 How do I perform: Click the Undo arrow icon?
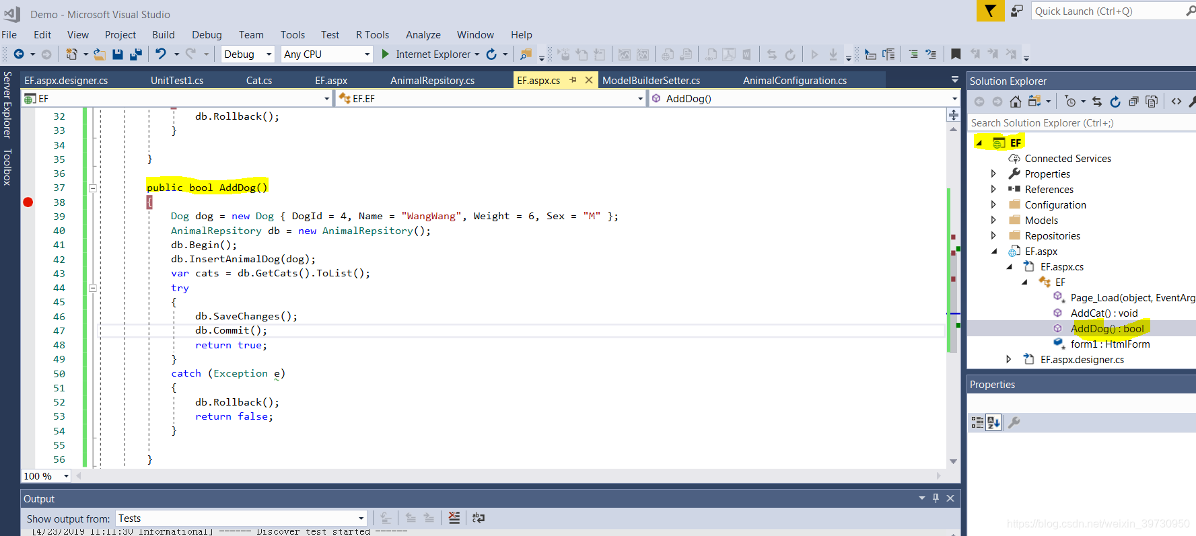(x=160, y=54)
